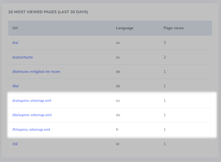Click the Page views column header
The image size is (221, 162).
[x=173, y=28]
